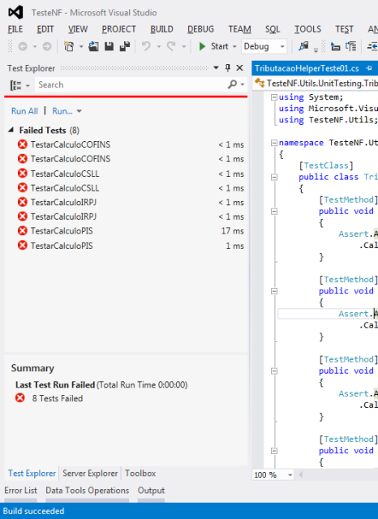Collapse the using directives region

pos(274,97)
